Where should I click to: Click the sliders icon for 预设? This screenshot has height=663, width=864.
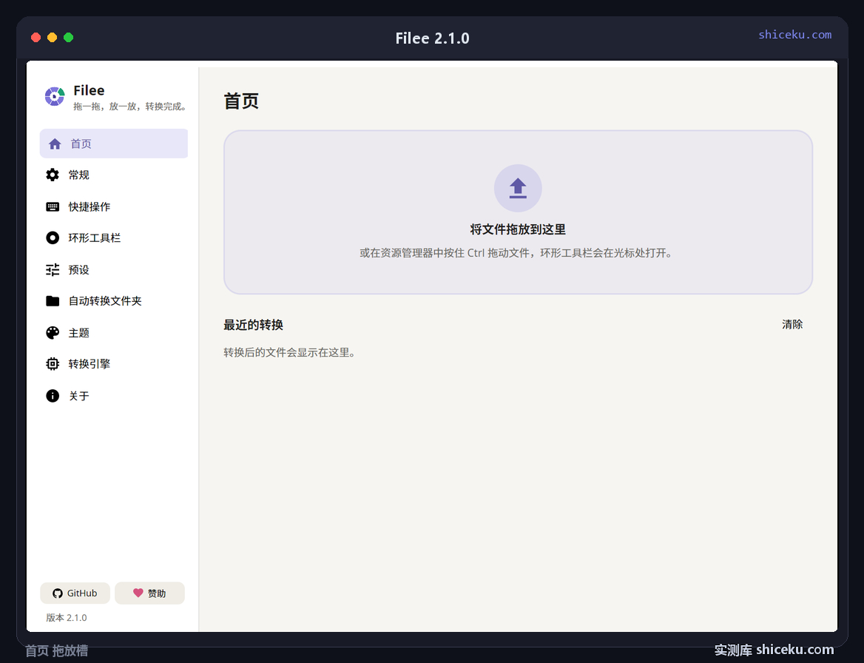[x=53, y=269]
